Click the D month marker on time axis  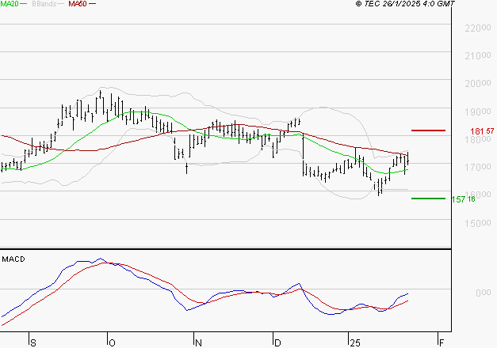click(277, 343)
